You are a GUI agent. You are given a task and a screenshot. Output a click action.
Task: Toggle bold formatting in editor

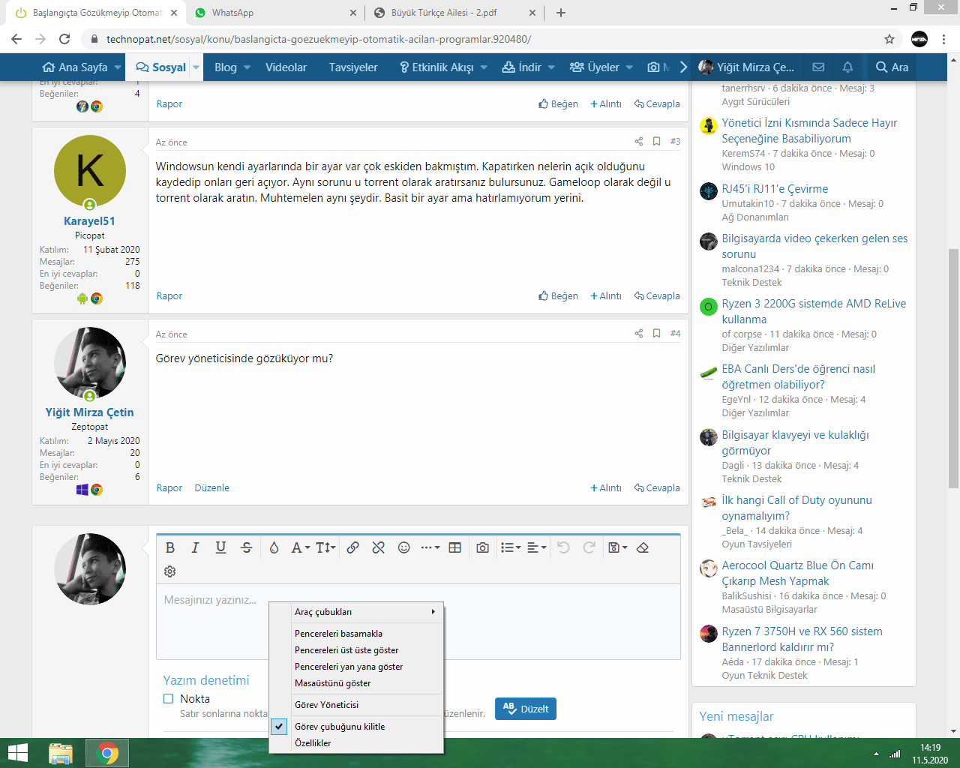(170, 547)
